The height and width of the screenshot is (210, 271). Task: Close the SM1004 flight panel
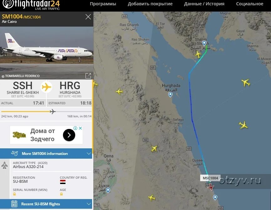point(88,17)
